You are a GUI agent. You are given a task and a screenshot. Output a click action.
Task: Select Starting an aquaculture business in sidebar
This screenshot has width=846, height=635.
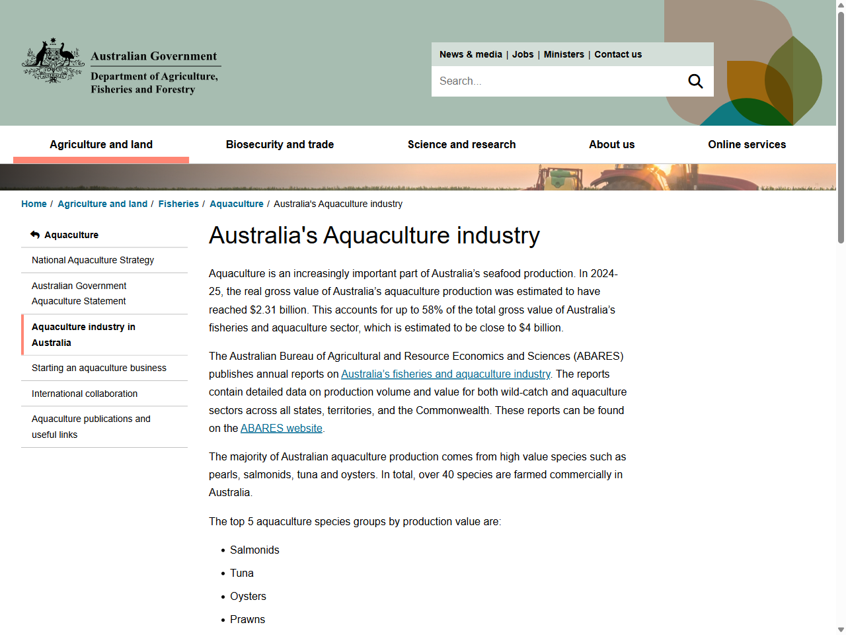pyautogui.click(x=98, y=368)
